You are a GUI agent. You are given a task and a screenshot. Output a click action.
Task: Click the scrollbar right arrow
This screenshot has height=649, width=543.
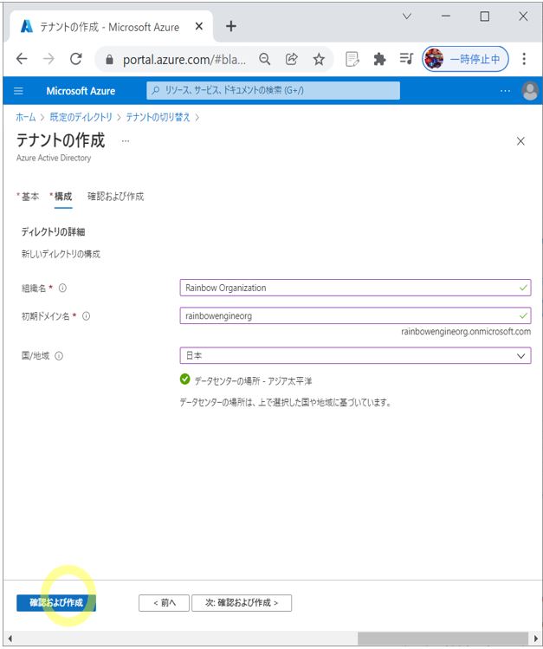(x=536, y=639)
